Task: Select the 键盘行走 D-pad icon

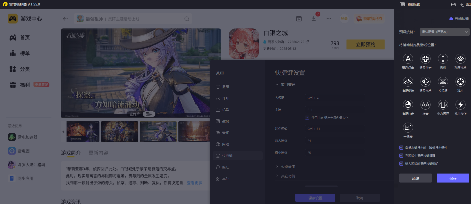Action: point(426,59)
